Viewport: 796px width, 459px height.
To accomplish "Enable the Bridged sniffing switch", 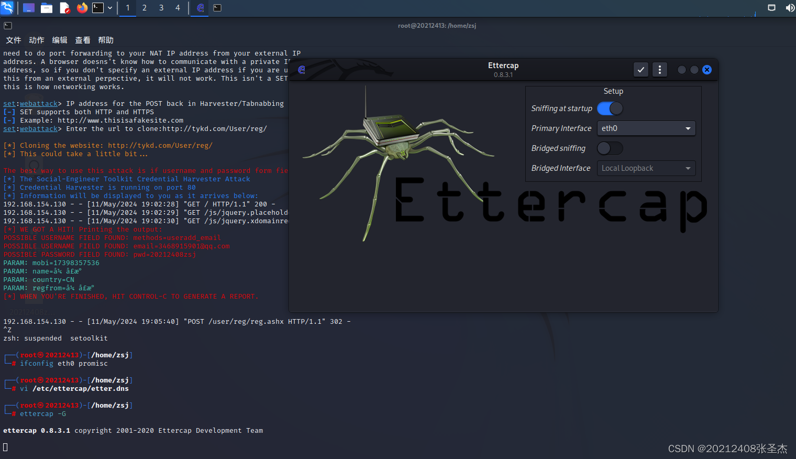I will pyautogui.click(x=610, y=148).
